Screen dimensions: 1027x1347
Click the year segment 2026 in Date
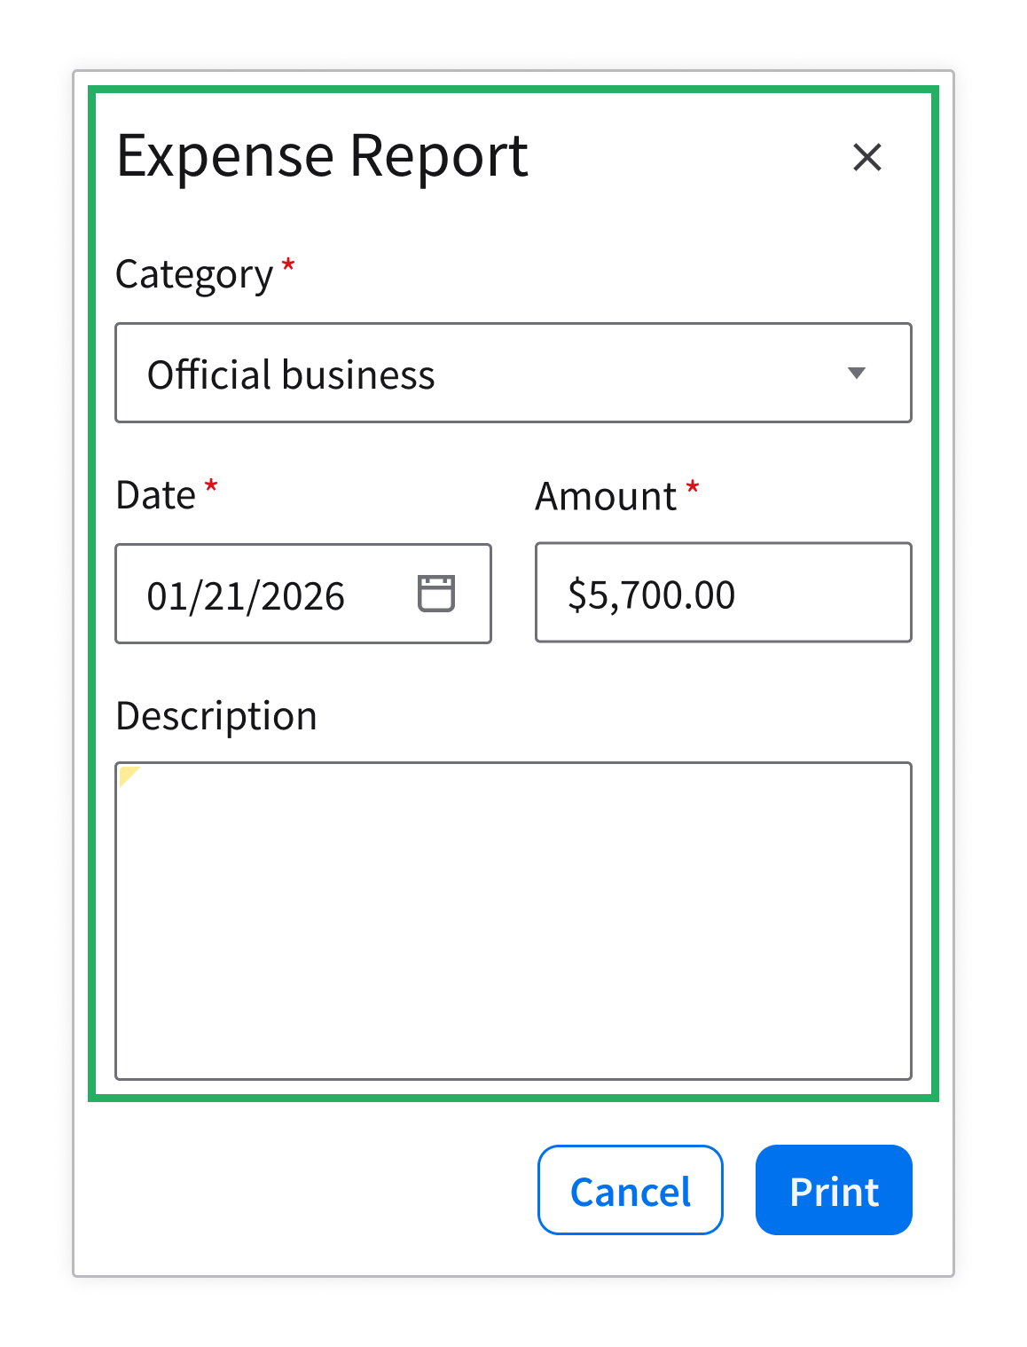click(x=303, y=596)
